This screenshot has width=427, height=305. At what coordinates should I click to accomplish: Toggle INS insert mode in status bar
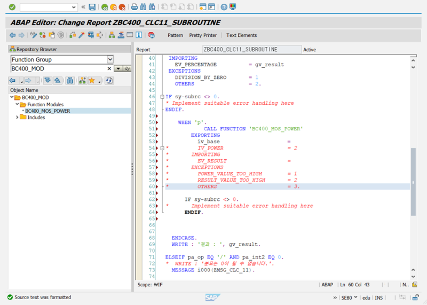point(378,298)
